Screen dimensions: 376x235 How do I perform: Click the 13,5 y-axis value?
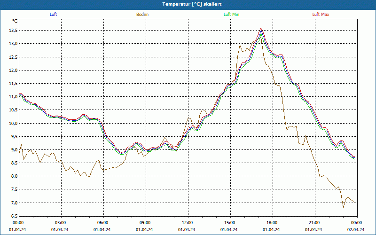(x=13, y=31)
